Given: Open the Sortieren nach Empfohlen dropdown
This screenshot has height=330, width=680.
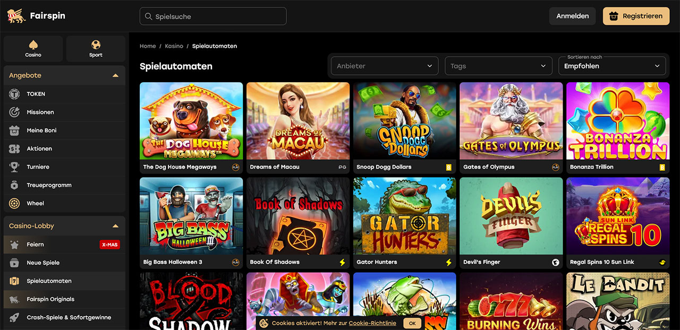Looking at the screenshot, I should [611, 66].
